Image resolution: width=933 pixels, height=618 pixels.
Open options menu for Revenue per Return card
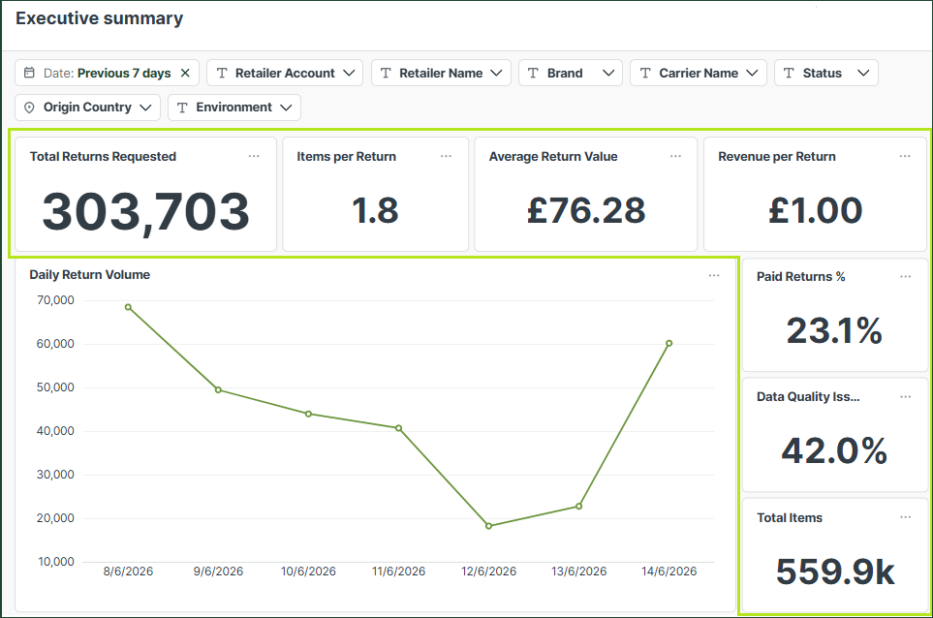905,156
